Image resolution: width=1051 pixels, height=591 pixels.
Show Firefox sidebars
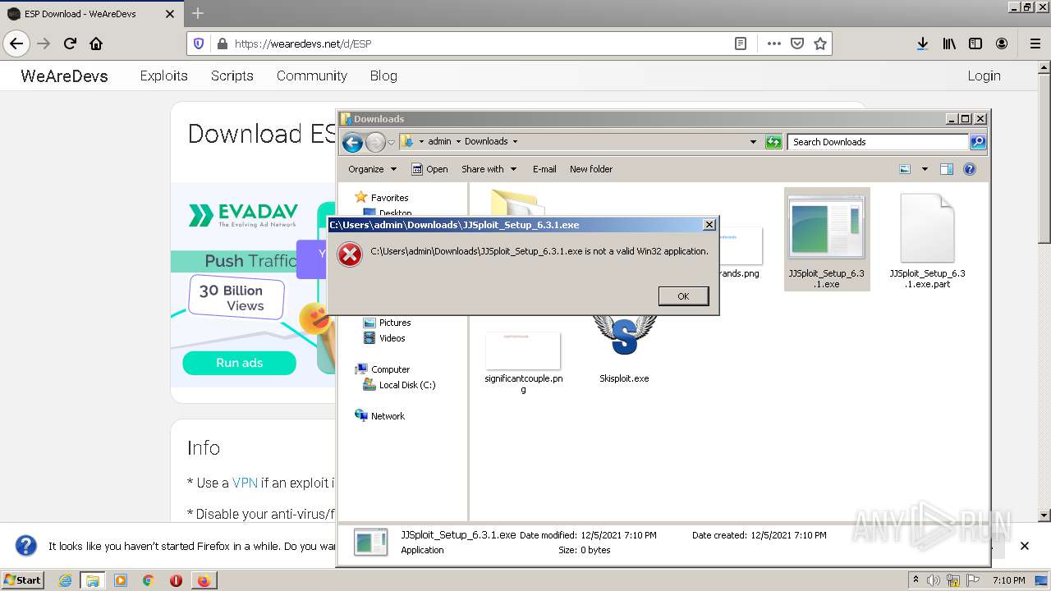[975, 44]
